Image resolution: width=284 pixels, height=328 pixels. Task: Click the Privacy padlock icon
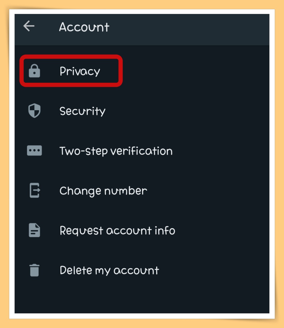[x=34, y=71]
